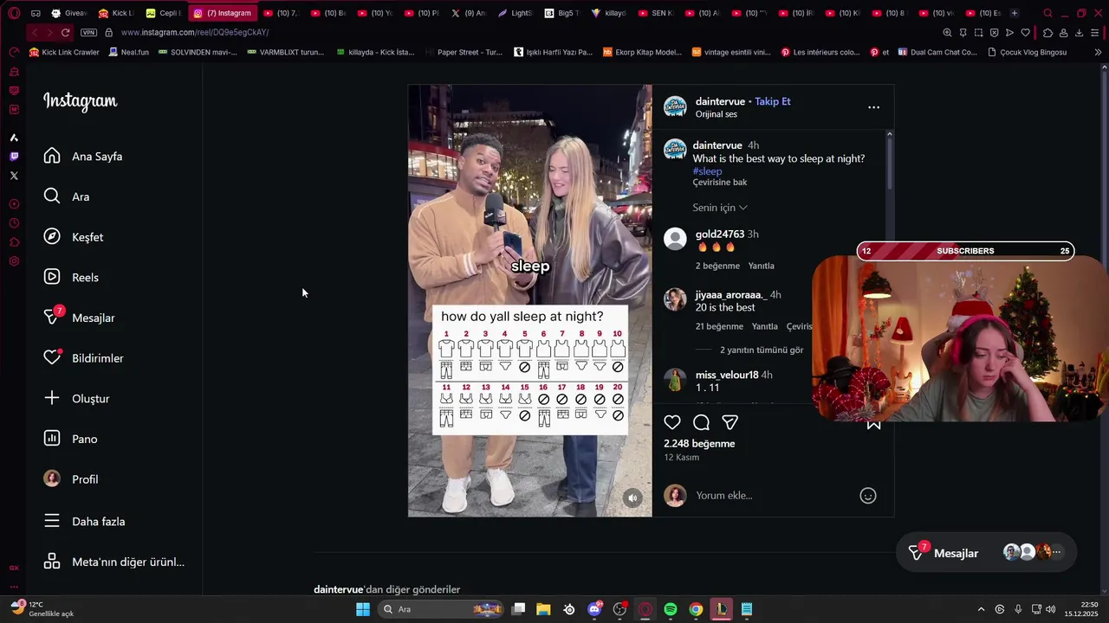
Task: Open Pano dashboard in sidebar
Action: [x=71, y=439]
